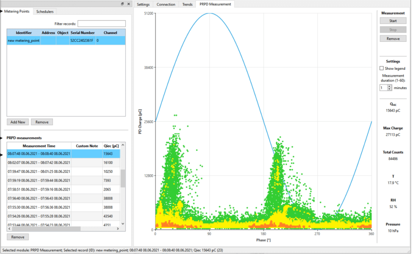This screenshot has height=256, width=412.
Task: Click the Qiec value 43540 cell
Action: [x=111, y=216]
